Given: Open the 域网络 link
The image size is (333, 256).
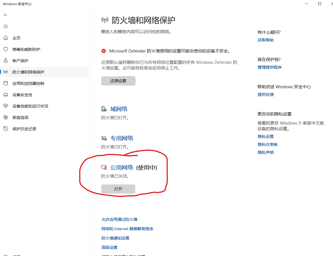Looking at the screenshot, I should [119, 109].
